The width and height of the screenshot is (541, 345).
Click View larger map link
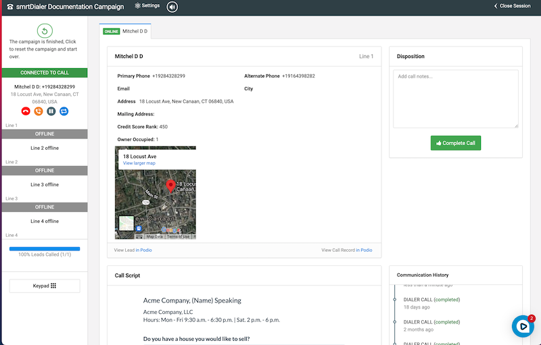pos(139,163)
